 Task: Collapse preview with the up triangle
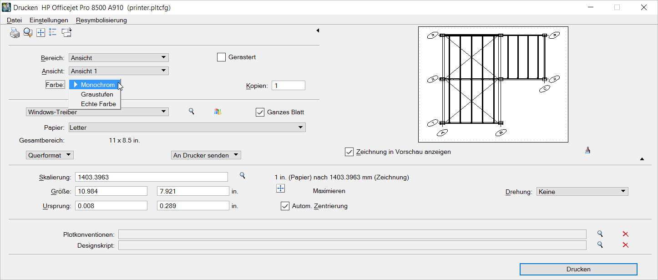pos(642,159)
